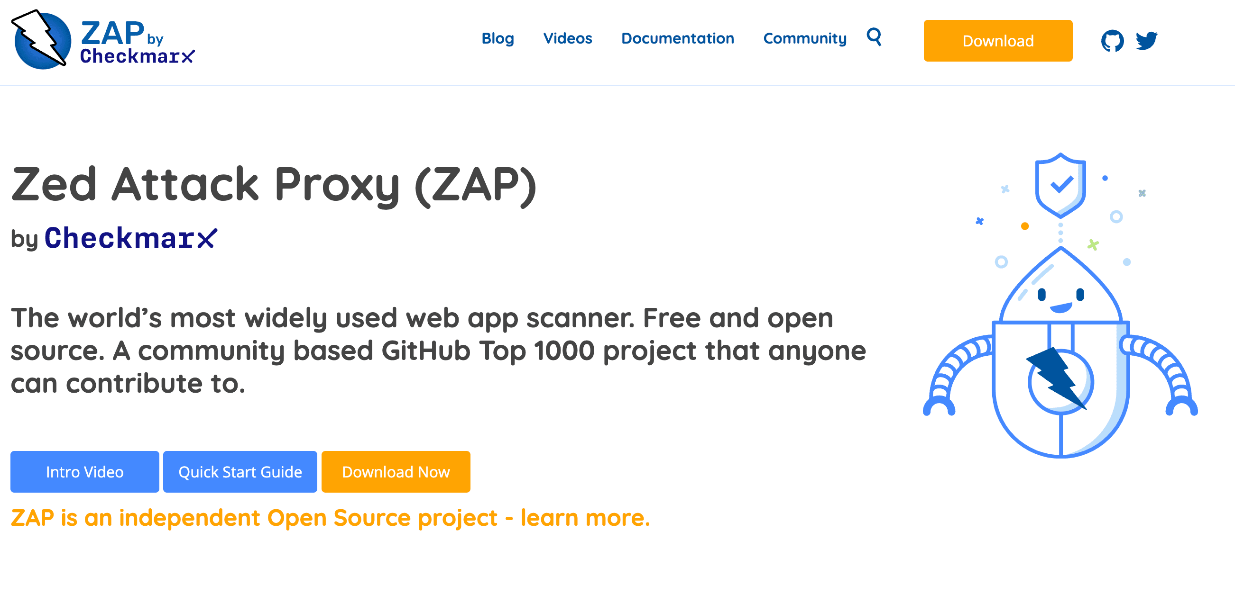Image resolution: width=1235 pixels, height=594 pixels.
Task: Play the Intro Video
Action: [85, 471]
